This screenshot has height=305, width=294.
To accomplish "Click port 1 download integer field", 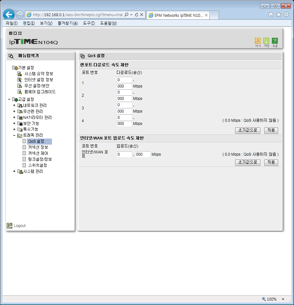I will [124, 80].
